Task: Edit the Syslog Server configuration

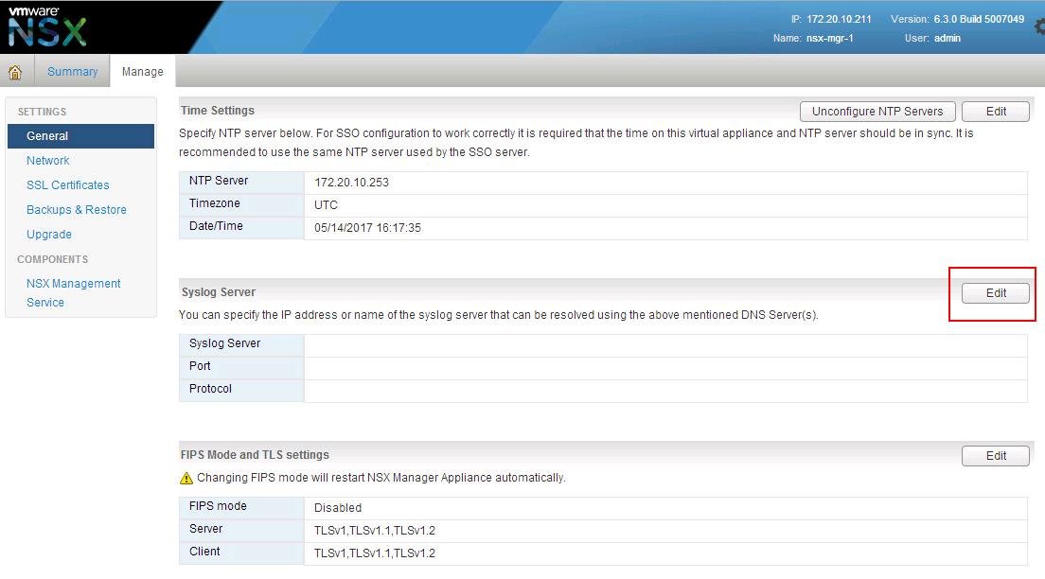Action: (996, 293)
